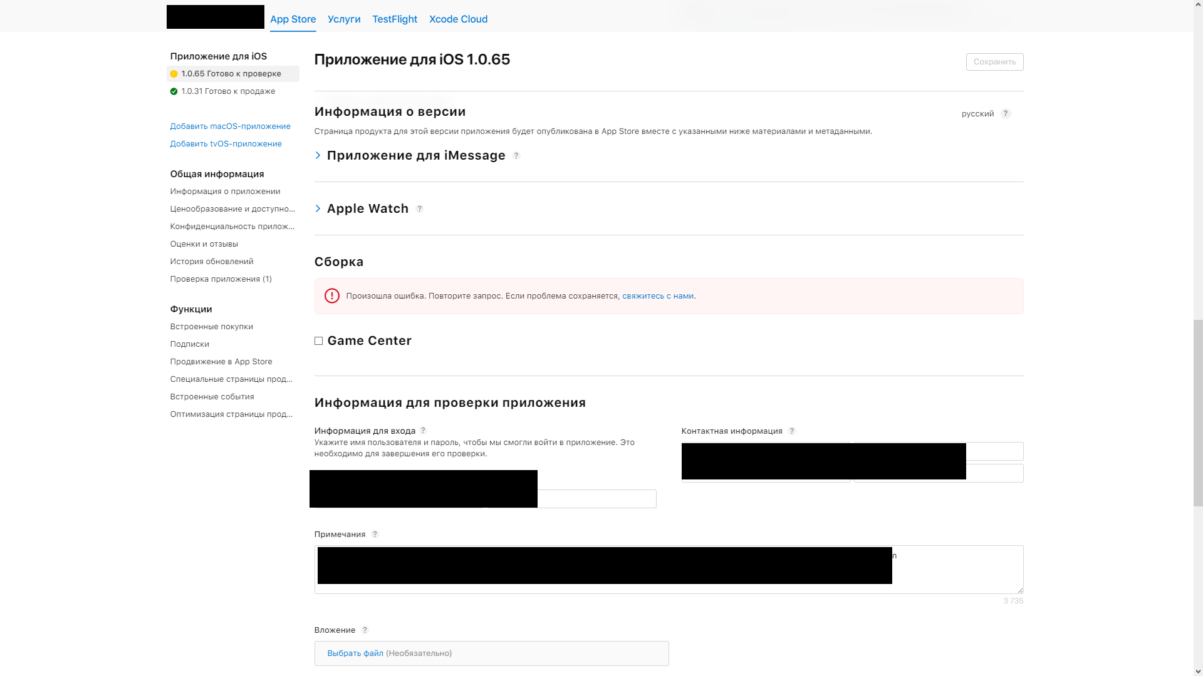Open the Xcode Cloud tab
The height and width of the screenshot is (676, 1203).
pyautogui.click(x=458, y=19)
